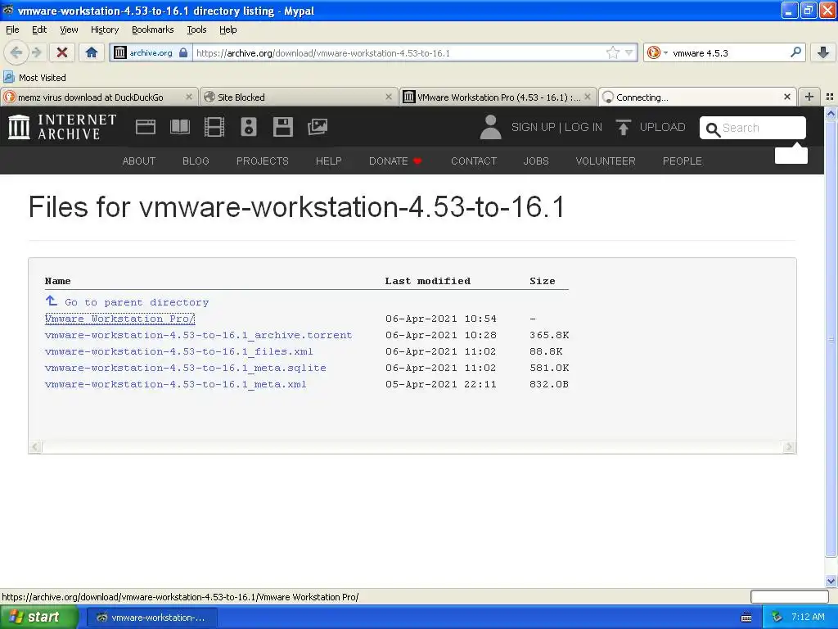Screen dimensions: 838x629
Task: Click the SIGN UP link
Action: (x=533, y=127)
